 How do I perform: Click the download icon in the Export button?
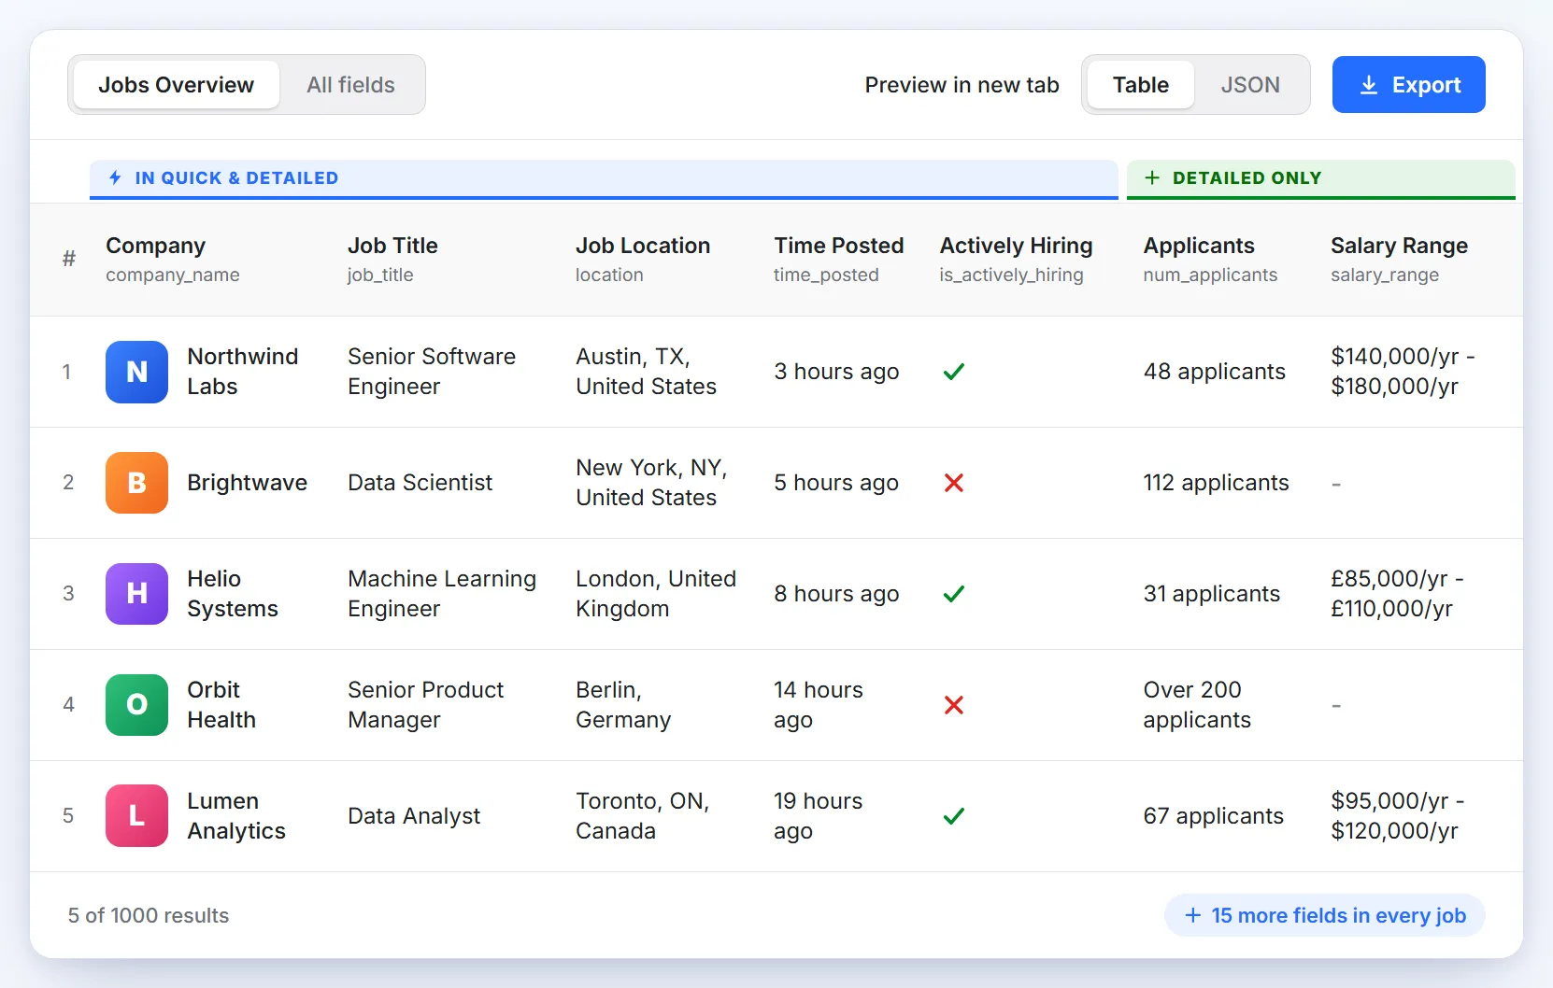[x=1368, y=85]
